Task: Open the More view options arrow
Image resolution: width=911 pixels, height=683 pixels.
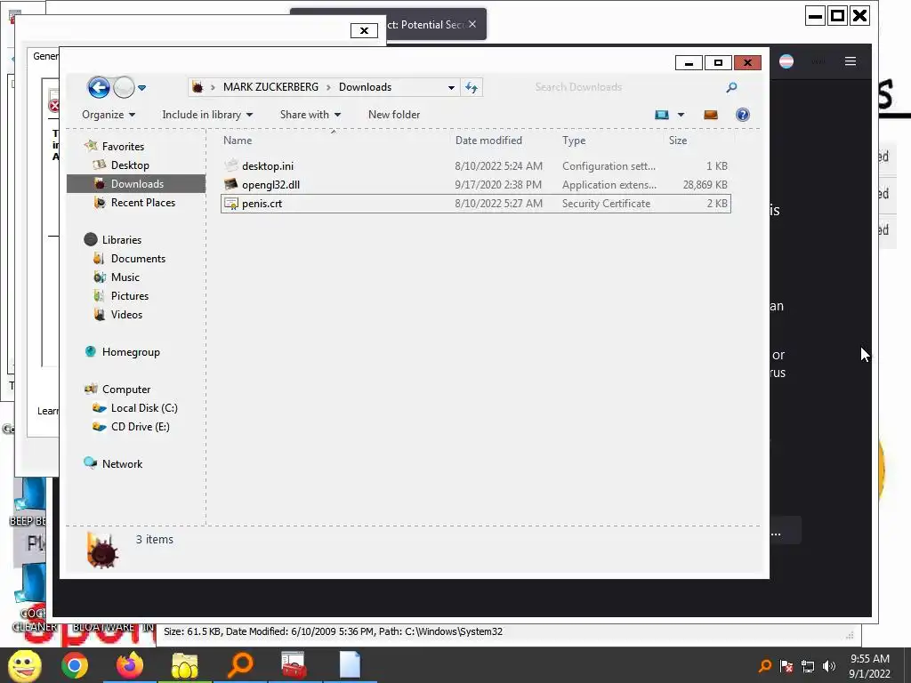Action: coord(681,115)
